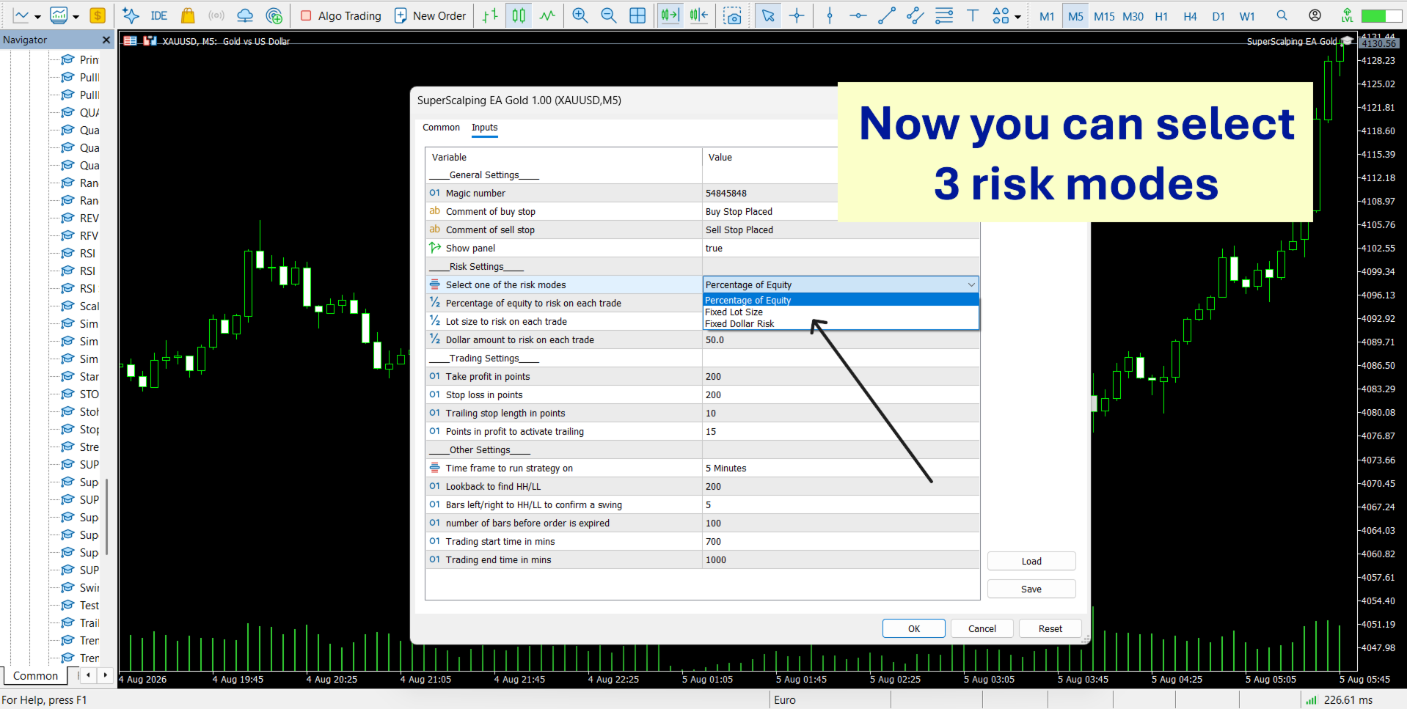Image resolution: width=1407 pixels, height=709 pixels.
Task: Open the chart templates icon
Action: pyautogui.click(x=59, y=15)
